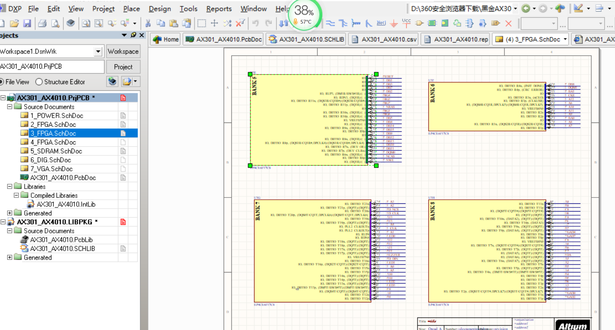Collapse the AX301_AX4010.LIBPKG project node
The width and height of the screenshot is (615, 330).
pos(3,222)
